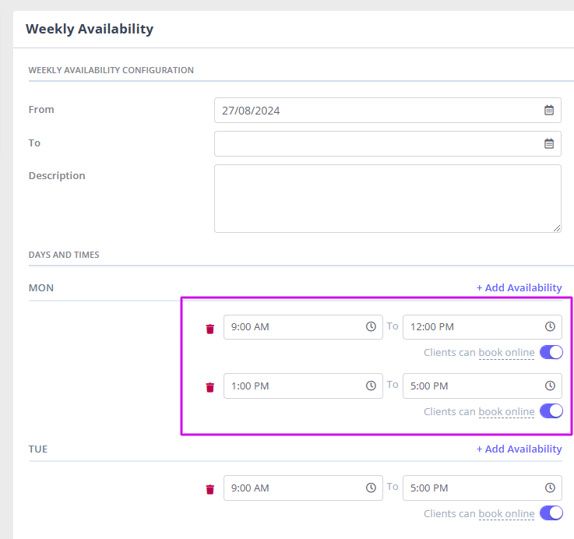This screenshot has width=574, height=539.
Task: Toggle online booking for Monday afternoon slot
Action: tap(551, 410)
